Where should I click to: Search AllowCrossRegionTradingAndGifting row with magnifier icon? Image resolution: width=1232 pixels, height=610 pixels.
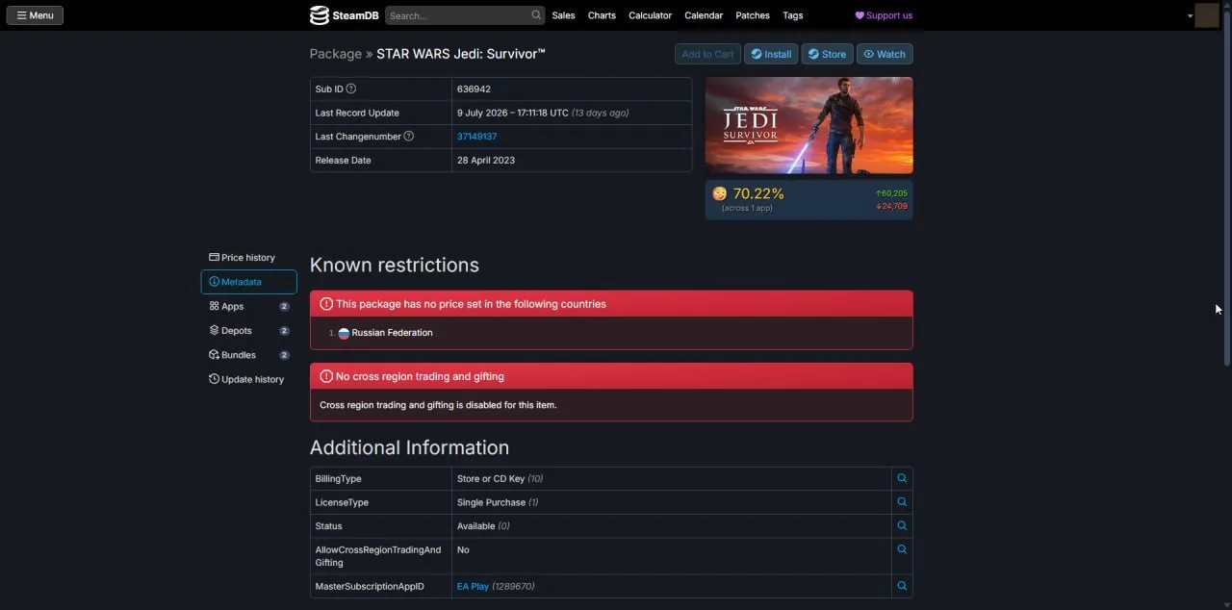pos(902,549)
